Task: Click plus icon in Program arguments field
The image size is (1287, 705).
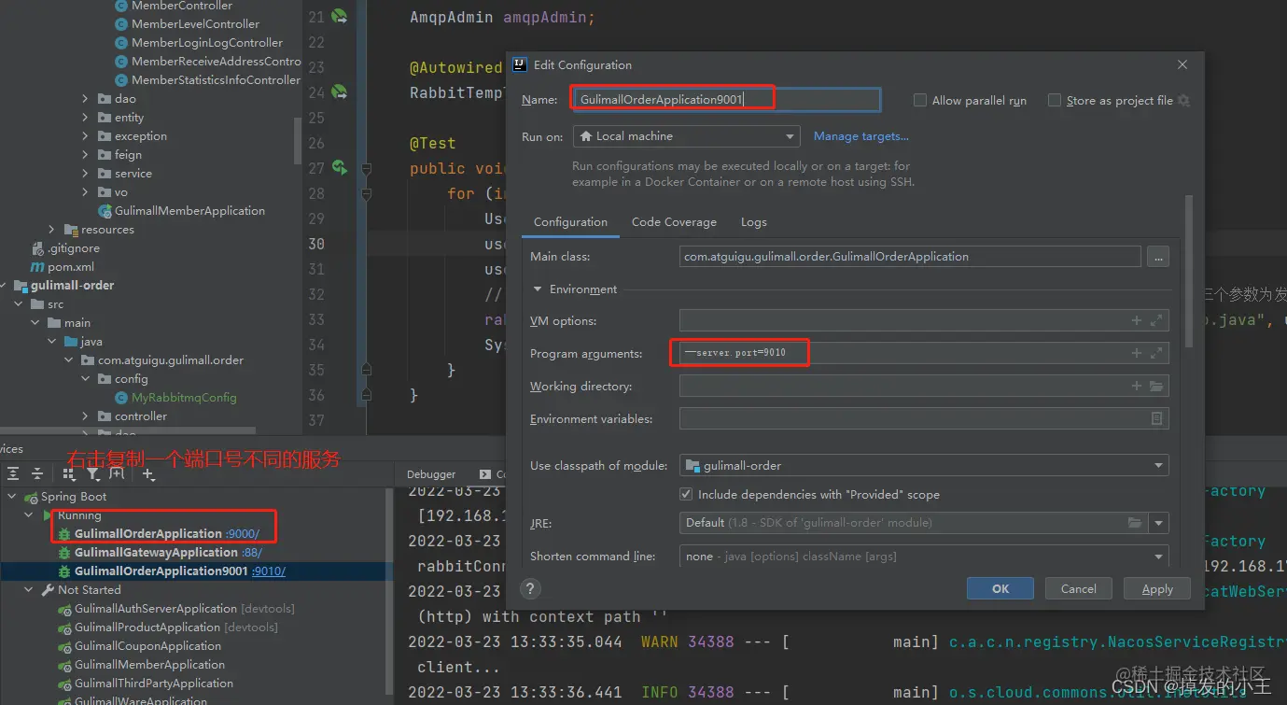Action: click(1137, 353)
